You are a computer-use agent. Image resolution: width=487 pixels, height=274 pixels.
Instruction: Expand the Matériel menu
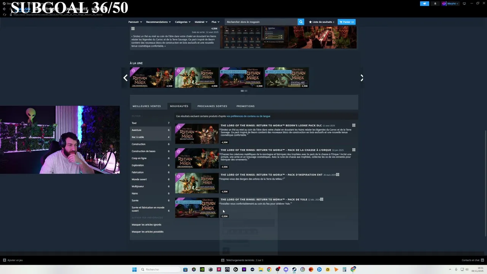pyautogui.click(x=201, y=22)
